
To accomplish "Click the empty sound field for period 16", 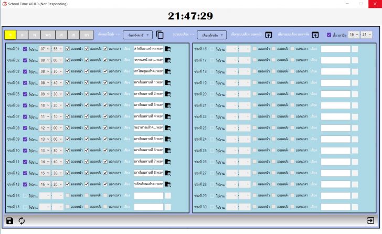I will (x=335, y=49).
